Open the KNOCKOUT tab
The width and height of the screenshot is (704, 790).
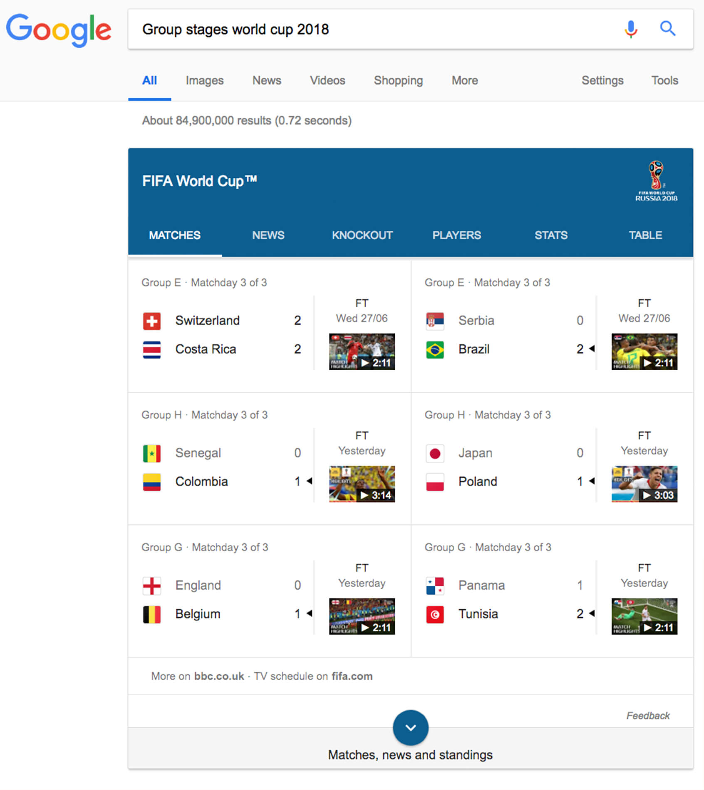(x=362, y=235)
